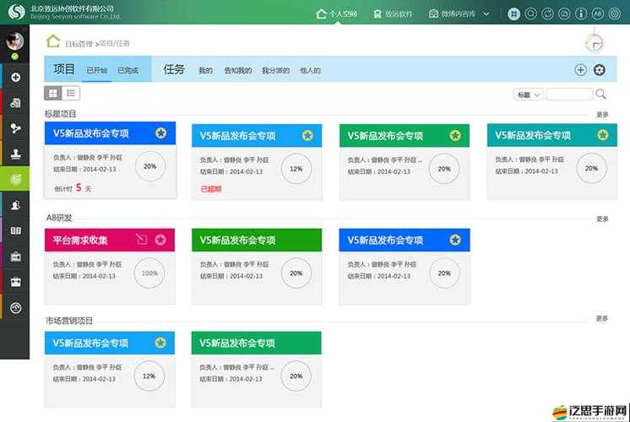630x422 pixels.
Task: Click the plus icon in the left sidebar
Action: [x=16, y=77]
